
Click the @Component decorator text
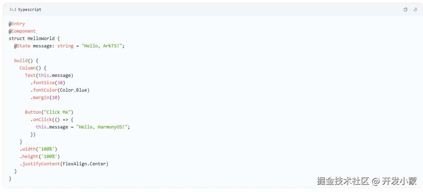[22, 31]
